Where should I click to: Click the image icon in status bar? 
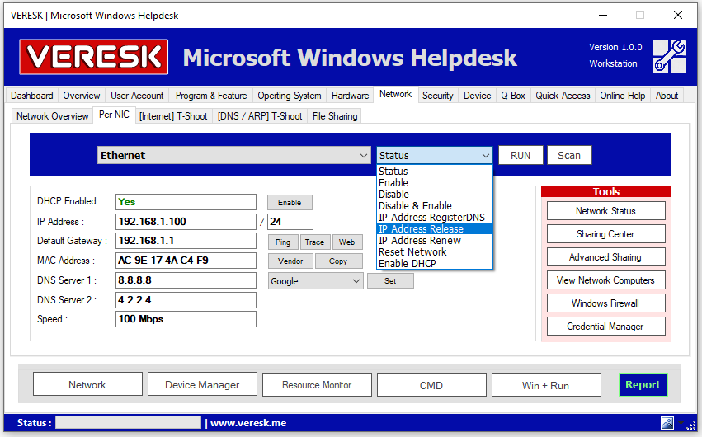(667, 423)
